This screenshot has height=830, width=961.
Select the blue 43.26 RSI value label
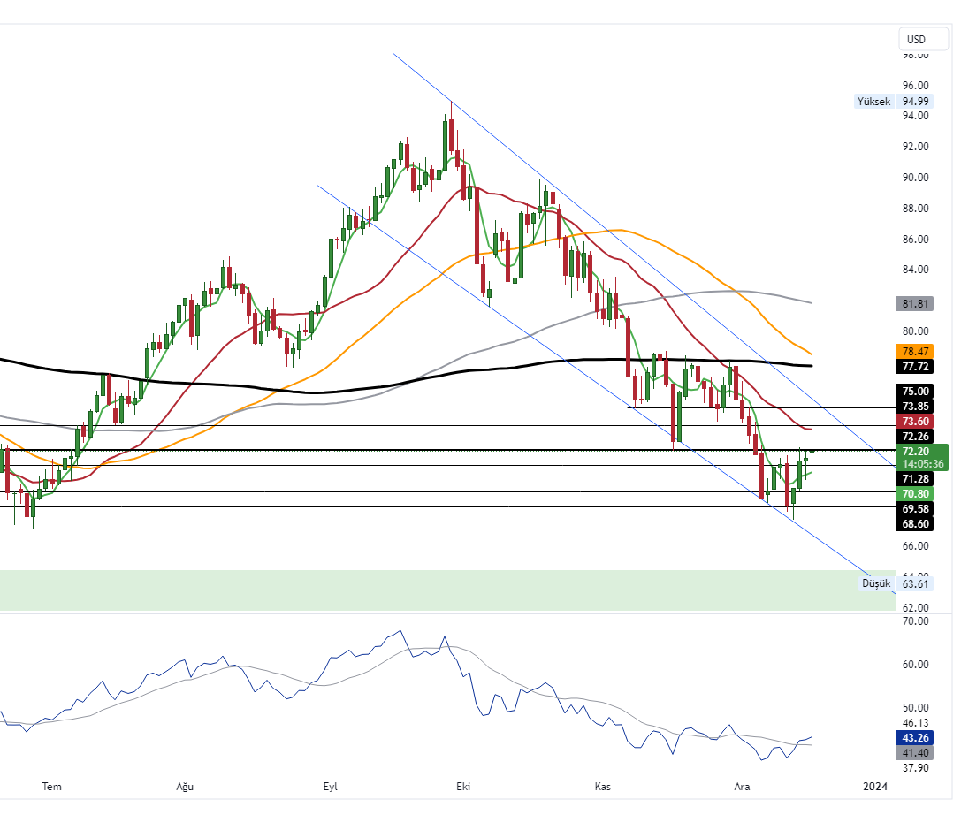pyautogui.click(x=914, y=737)
